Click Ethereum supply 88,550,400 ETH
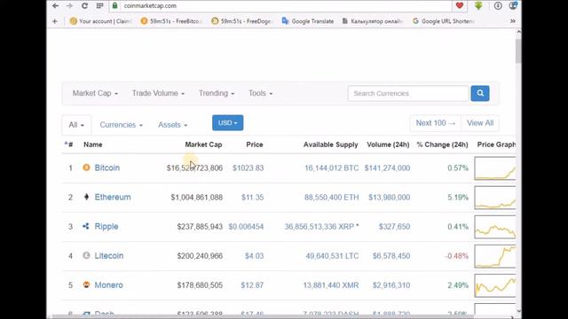Viewport: 568px width, 319px height. click(x=331, y=197)
